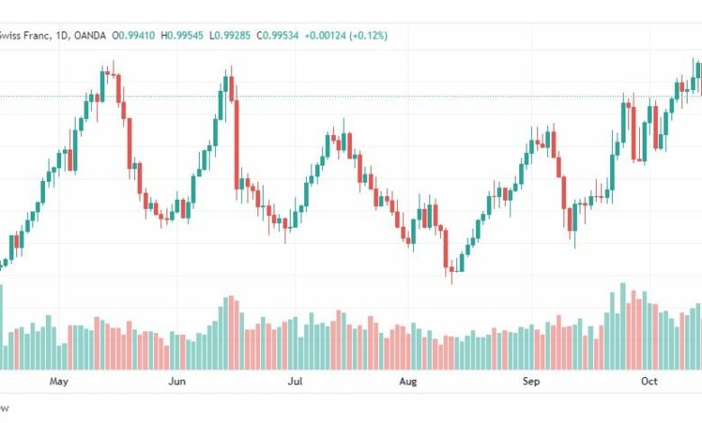Click the tall red volume bar in mid-June
Viewport: 702px width, 423px height.
coord(231,333)
